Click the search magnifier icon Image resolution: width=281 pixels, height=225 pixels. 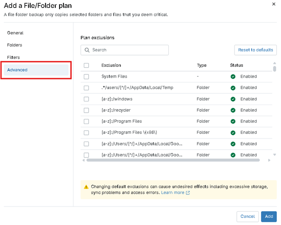pos(87,50)
